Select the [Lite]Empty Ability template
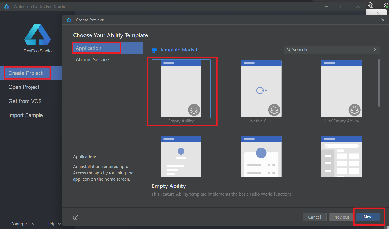Viewport: 389px width, 229px height. 341,89
